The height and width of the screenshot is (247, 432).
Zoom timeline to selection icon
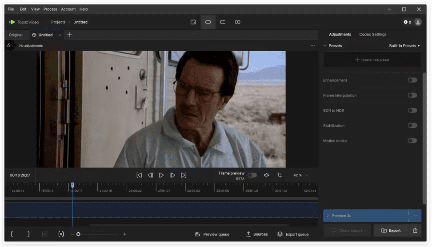tap(61, 234)
